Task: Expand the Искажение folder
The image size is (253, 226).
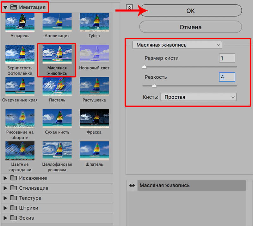Action: [x=5, y=178]
